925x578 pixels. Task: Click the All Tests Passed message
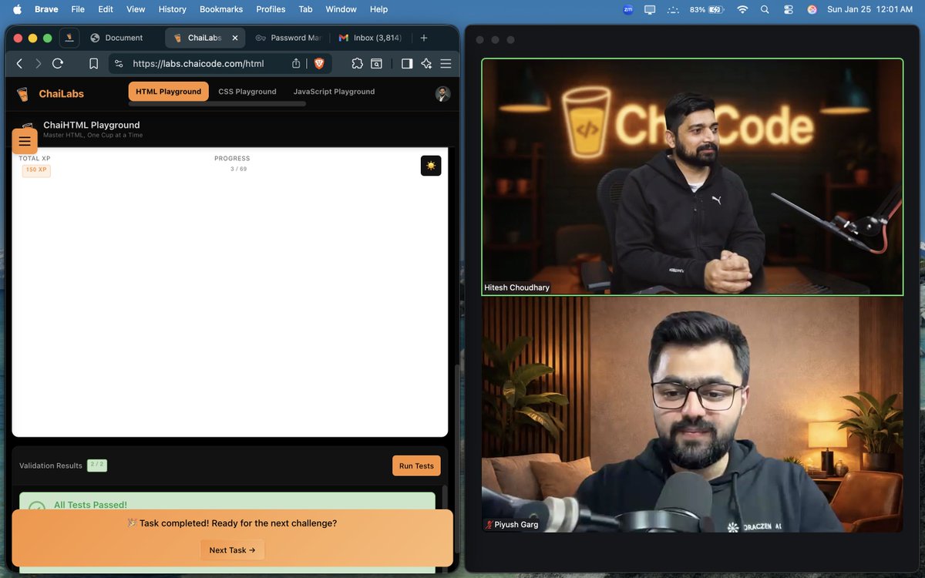[x=90, y=505]
